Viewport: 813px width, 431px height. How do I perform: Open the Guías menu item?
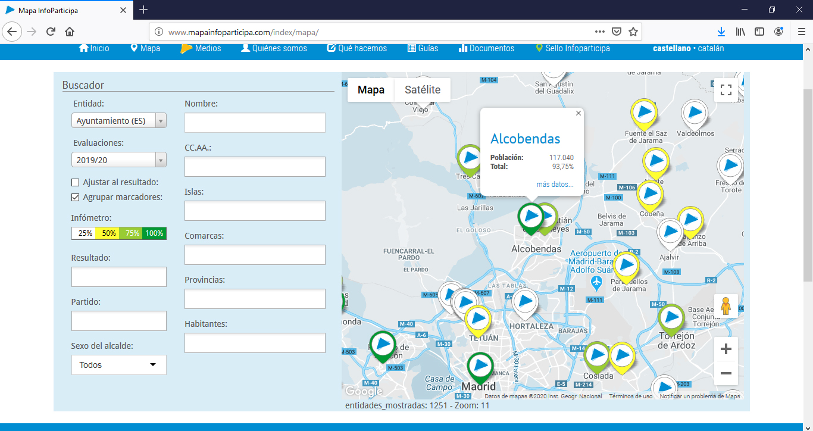point(423,48)
